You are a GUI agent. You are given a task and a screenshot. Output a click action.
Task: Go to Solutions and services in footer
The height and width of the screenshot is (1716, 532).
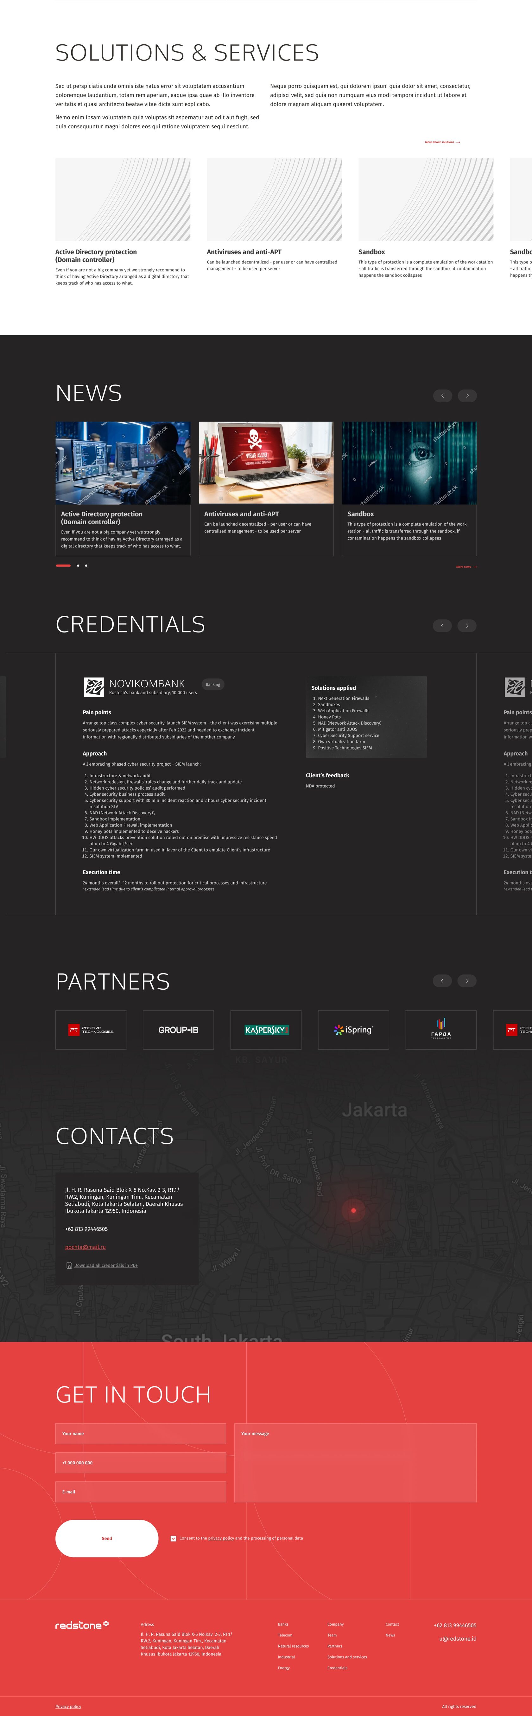point(347,1657)
